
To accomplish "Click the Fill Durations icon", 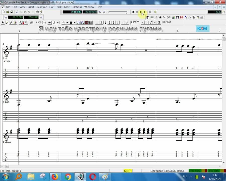I will point(44,23).
